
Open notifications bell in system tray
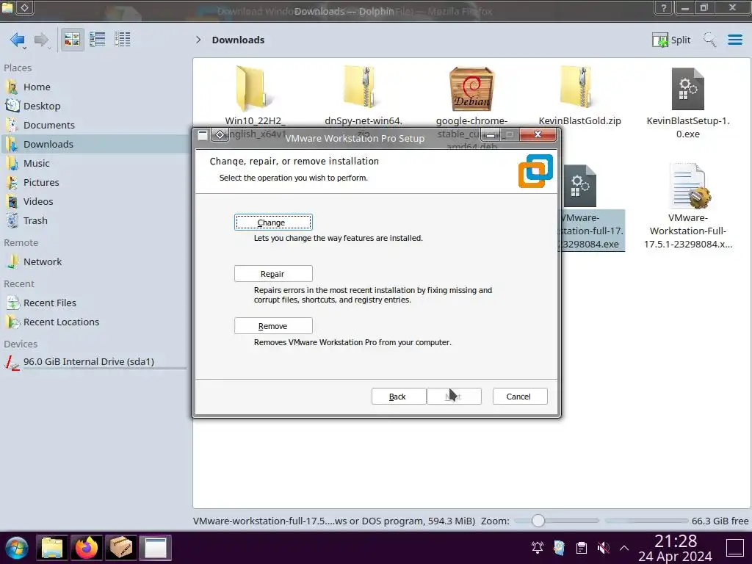coord(537,548)
